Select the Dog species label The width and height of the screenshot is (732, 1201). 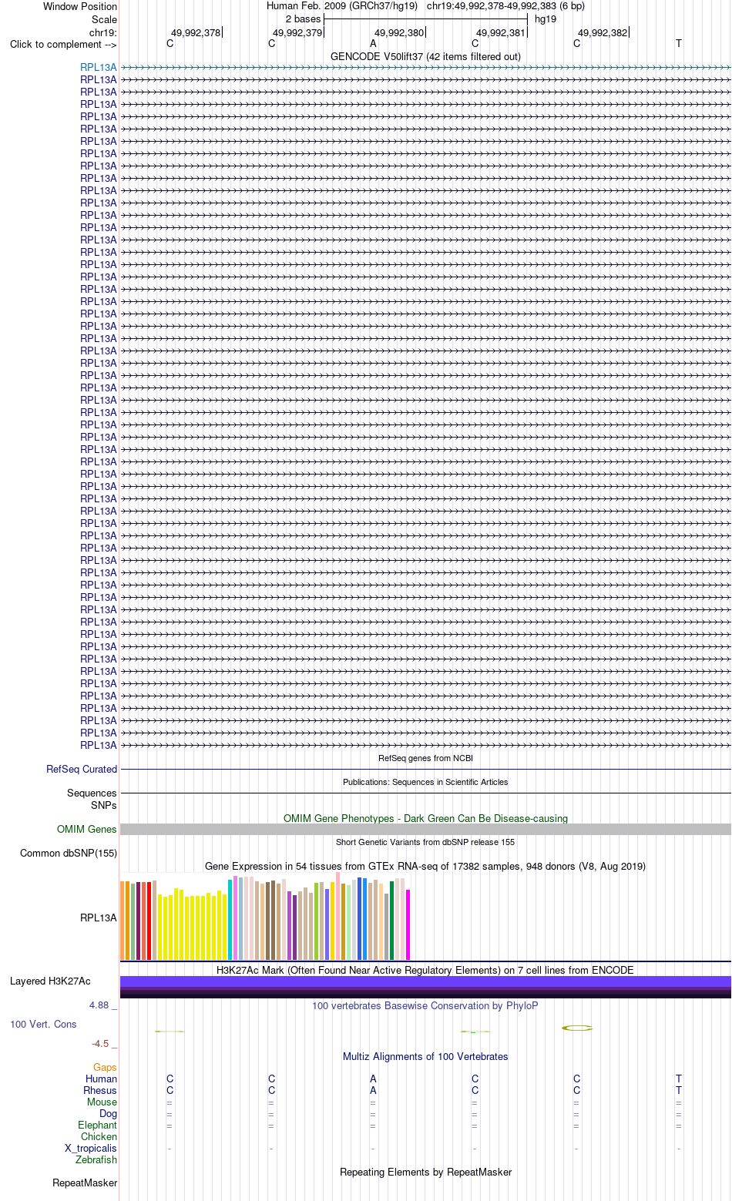pos(109,1114)
